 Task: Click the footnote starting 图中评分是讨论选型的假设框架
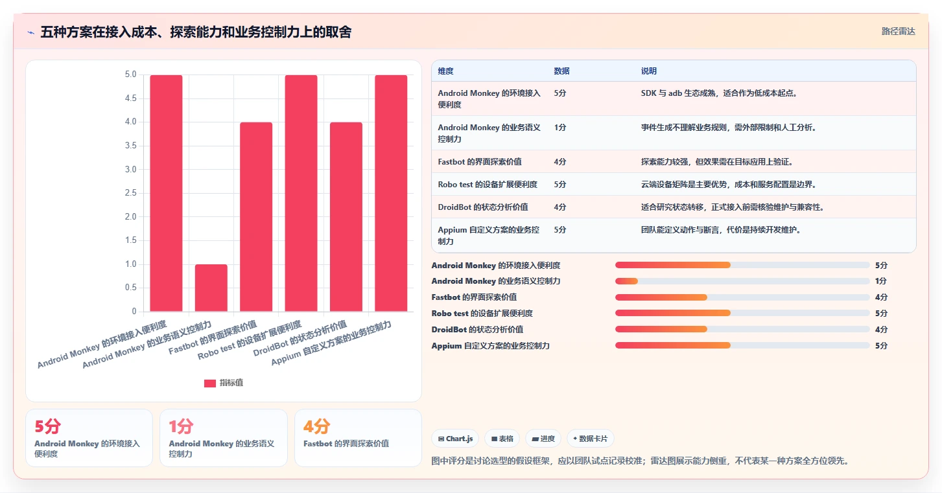(640, 461)
